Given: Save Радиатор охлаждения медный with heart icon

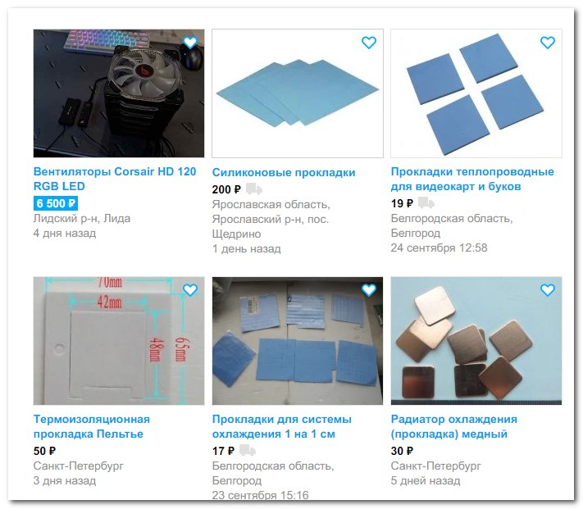Looking at the screenshot, I should [x=547, y=290].
